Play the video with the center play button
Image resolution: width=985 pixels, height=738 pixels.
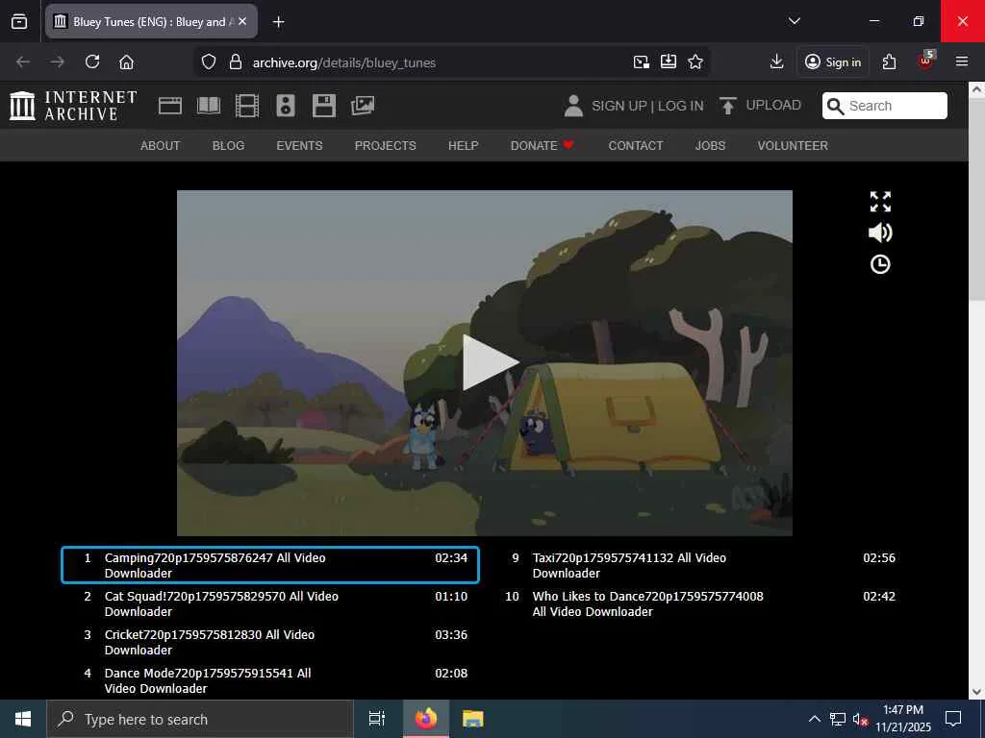coord(490,362)
